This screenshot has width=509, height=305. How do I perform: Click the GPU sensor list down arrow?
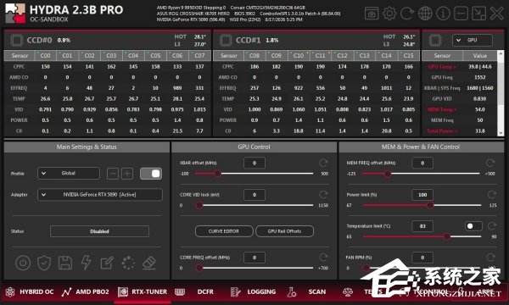pos(501,132)
